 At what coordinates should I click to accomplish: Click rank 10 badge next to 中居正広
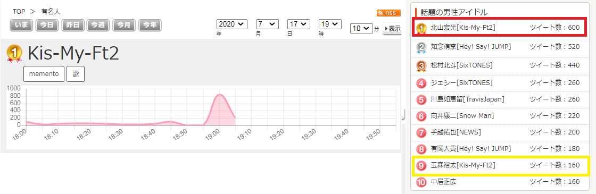[421, 182]
